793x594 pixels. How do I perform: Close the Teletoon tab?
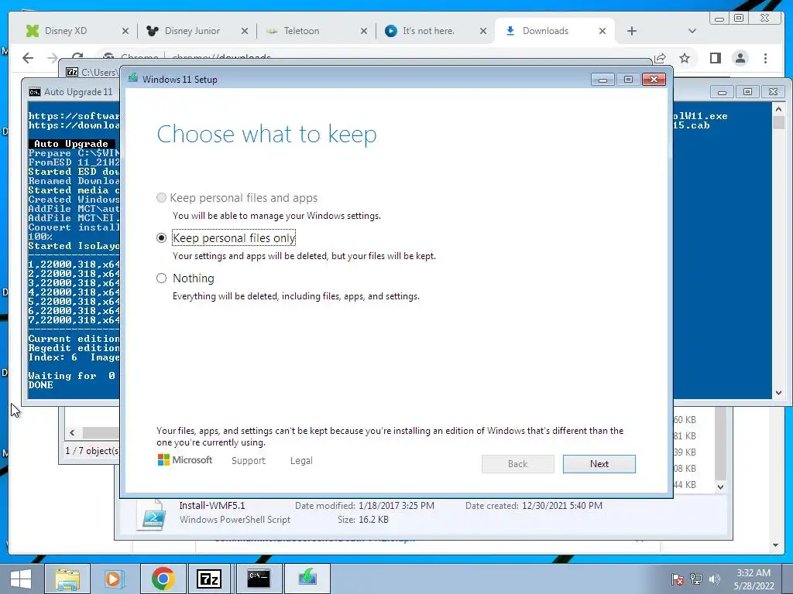click(364, 31)
